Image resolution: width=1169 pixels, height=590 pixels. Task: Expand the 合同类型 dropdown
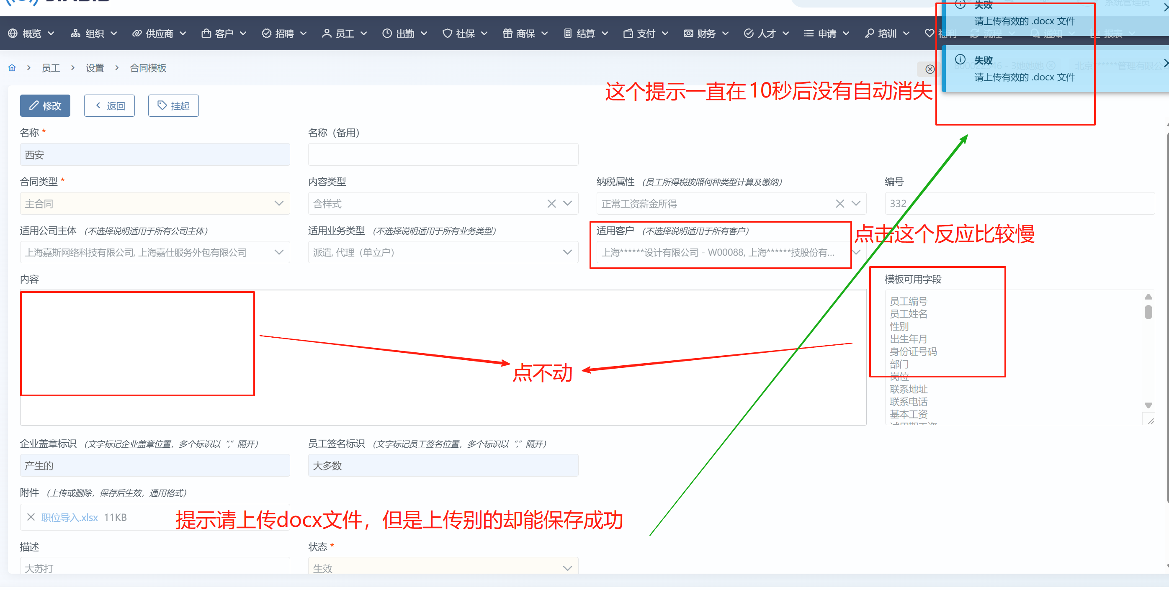pos(279,204)
